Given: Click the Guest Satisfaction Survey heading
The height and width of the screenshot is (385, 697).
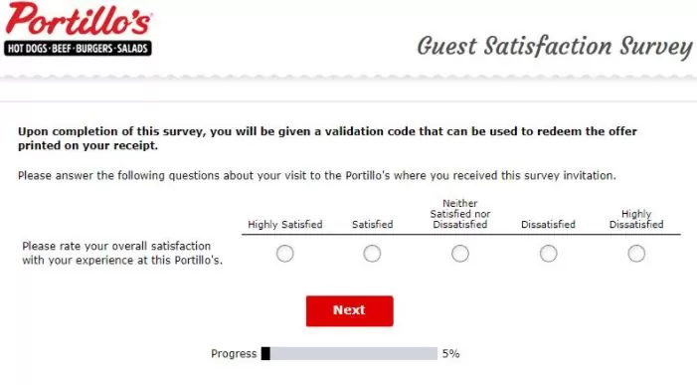Looking at the screenshot, I should tap(555, 47).
